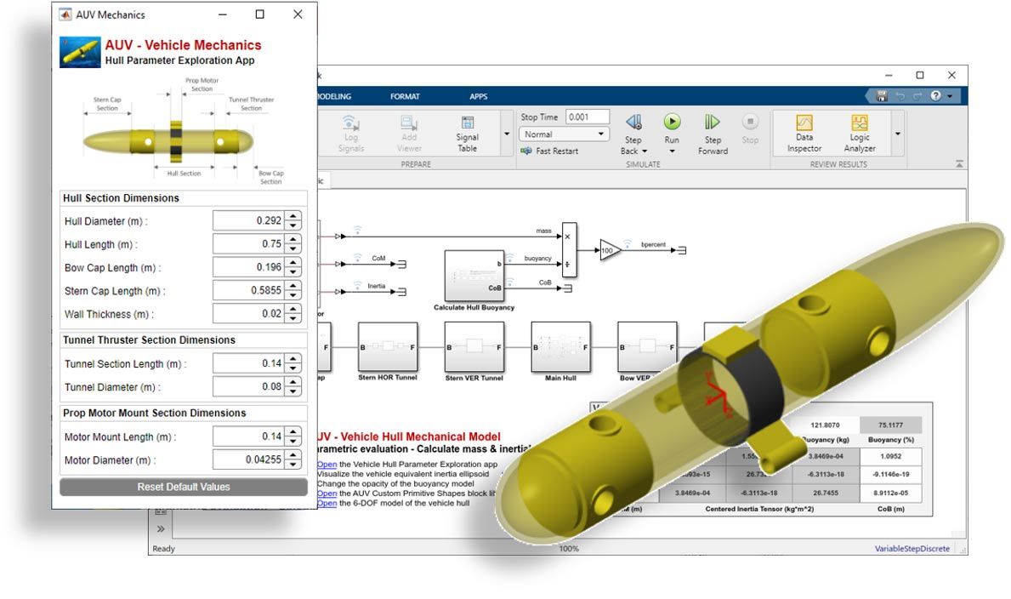Click in the Hull Diameter value field
Screen dimensions: 1011x599
click(248, 221)
